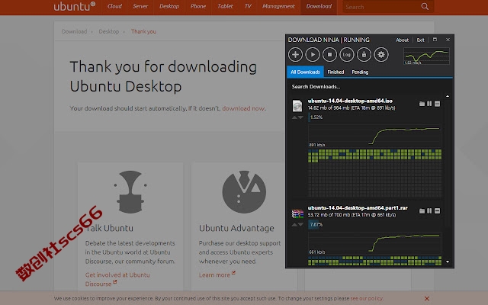
Task: Click the Thank you breadcrumb
Action: (x=143, y=31)
